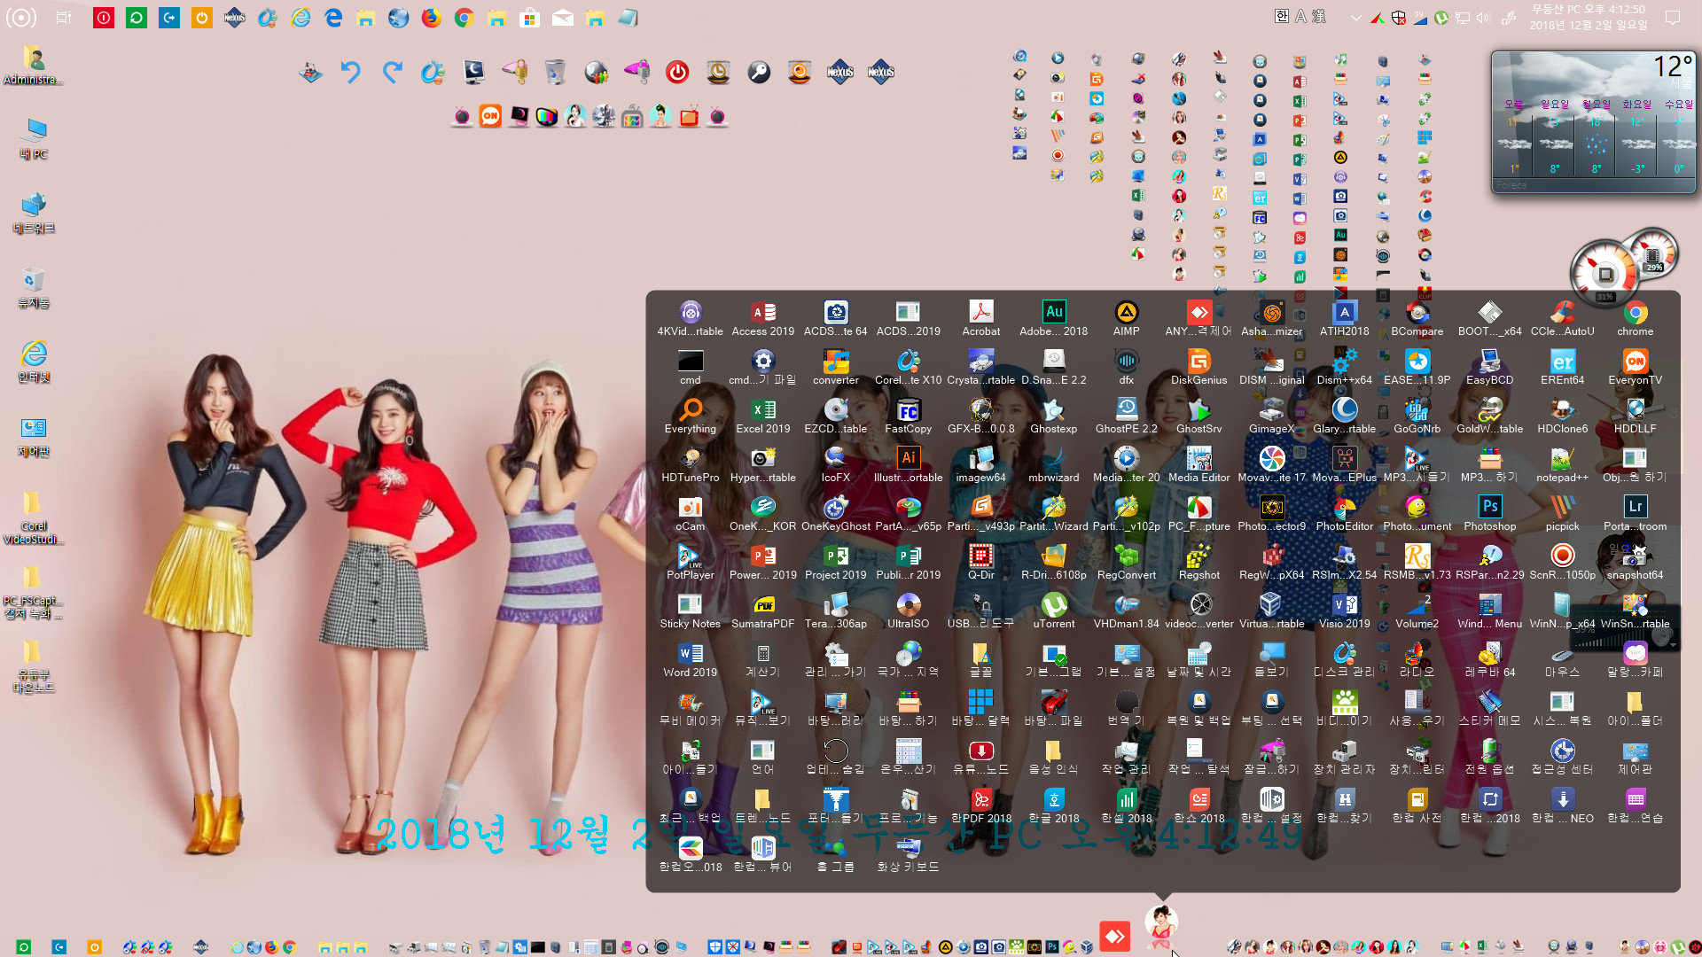The image size is (1702, 957).
Task: Open the Regshot icon
Action: [x=1198, y=562]
